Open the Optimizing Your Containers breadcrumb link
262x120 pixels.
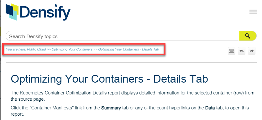72,49
